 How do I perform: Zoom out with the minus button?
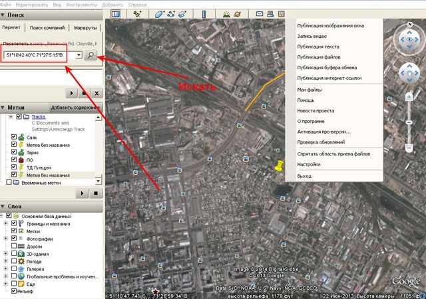pos(409,148)
